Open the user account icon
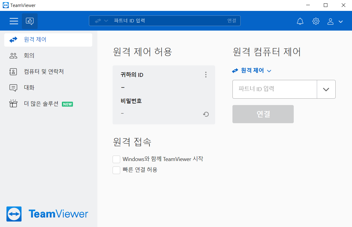 click(x=330, y=21)
